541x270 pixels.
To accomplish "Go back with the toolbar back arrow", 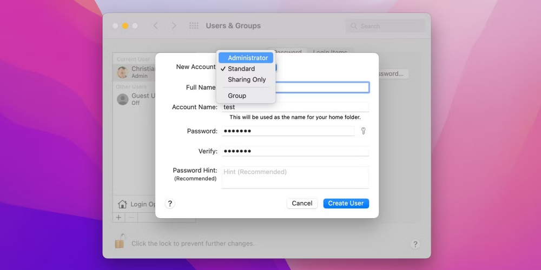I will click(156, 26).
